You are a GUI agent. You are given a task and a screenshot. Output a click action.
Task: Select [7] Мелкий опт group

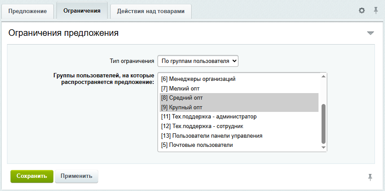[x=239, y=89]
